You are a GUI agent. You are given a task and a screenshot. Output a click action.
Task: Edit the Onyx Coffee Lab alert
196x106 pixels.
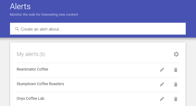pos(162,99)
